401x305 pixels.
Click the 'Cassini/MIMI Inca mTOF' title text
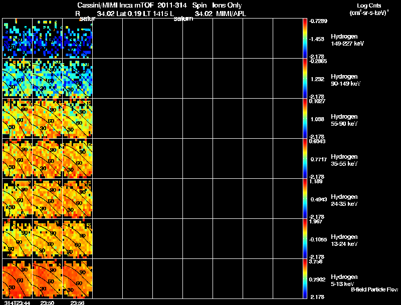115,6
